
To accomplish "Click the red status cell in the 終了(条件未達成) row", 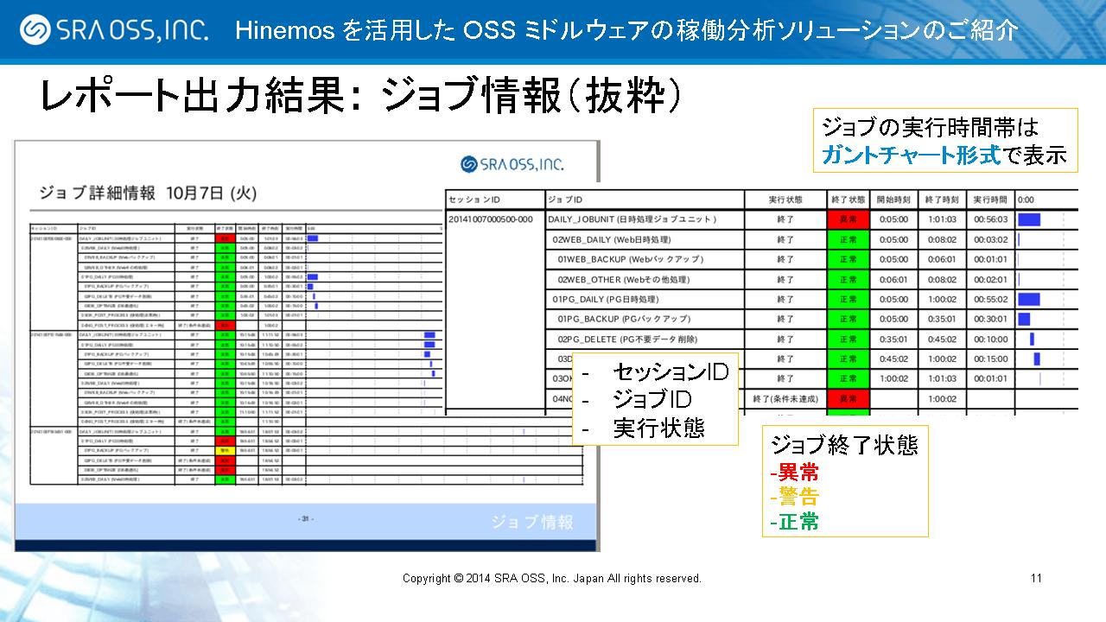I will click(x=847, y=398).
